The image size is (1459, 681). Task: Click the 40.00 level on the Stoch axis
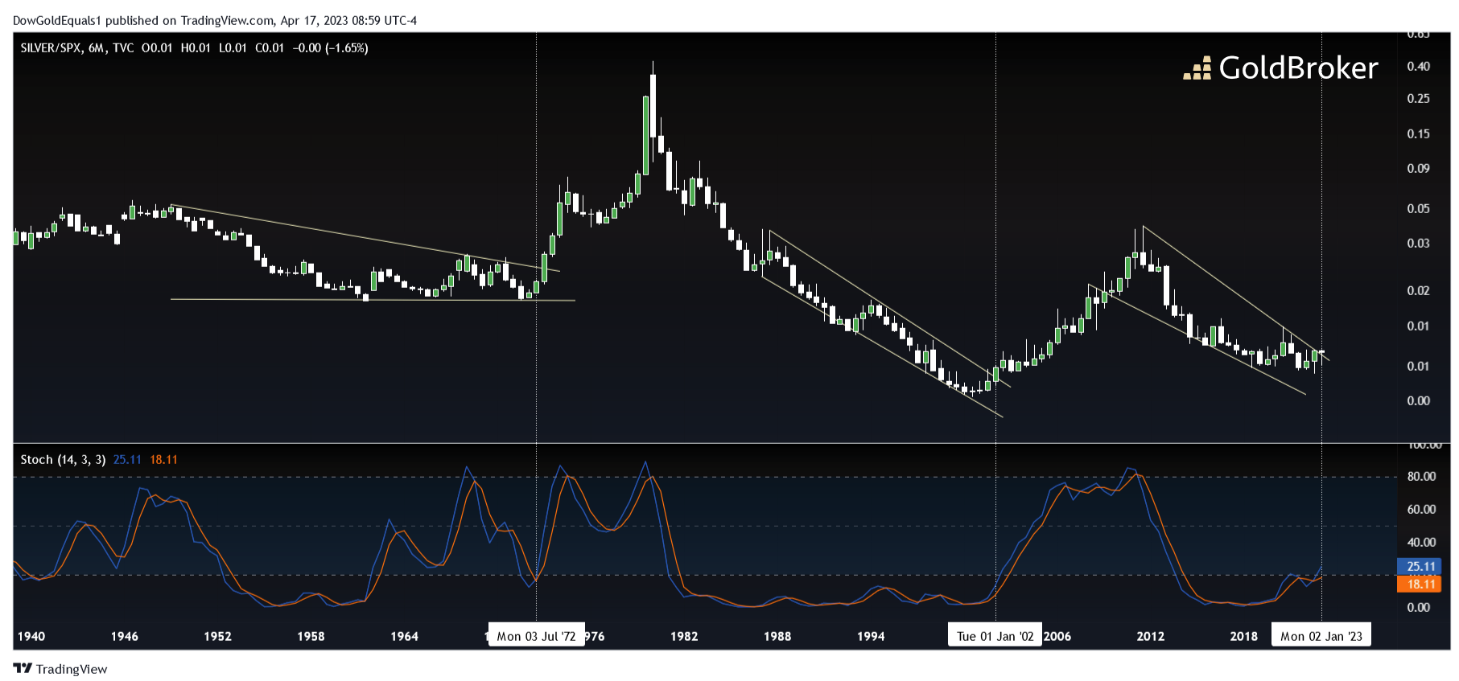(x=1420, y=543)
